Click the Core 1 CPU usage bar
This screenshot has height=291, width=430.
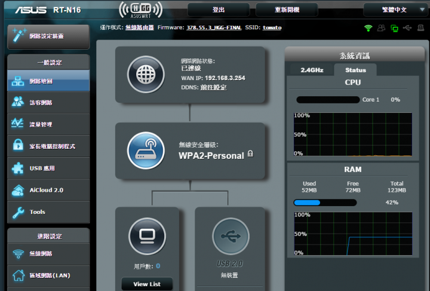(x=328, y=100)
